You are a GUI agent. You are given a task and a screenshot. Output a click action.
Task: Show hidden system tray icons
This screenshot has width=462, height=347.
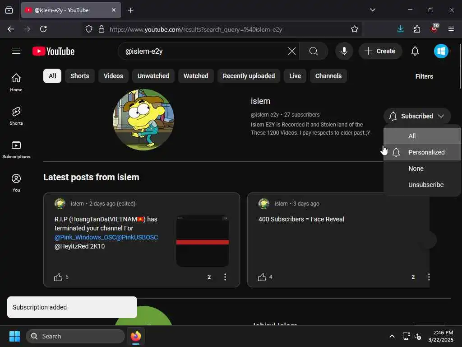[392, 336]
